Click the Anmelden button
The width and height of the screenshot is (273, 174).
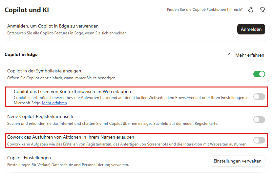pos(251,29)
